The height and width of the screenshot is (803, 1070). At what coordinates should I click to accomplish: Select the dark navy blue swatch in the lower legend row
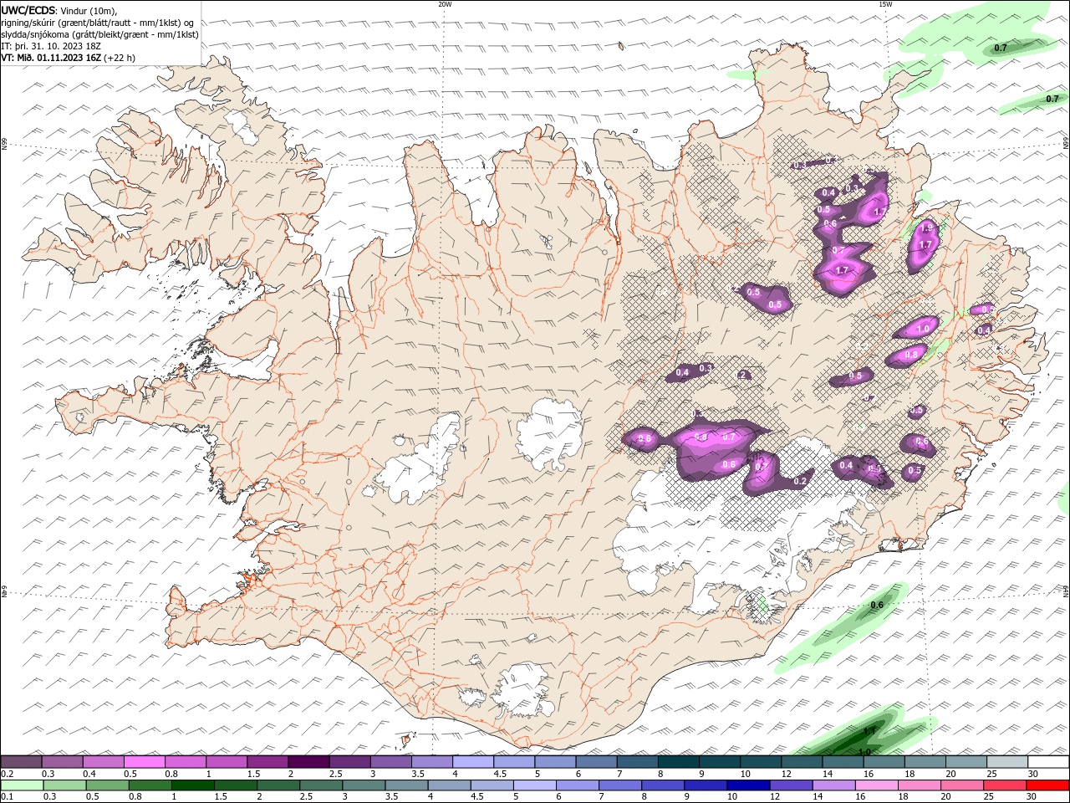(x=748, y=785)
